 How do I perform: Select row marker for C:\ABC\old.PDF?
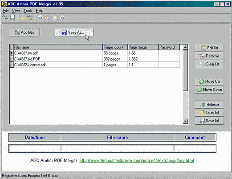tap(12, 59)
